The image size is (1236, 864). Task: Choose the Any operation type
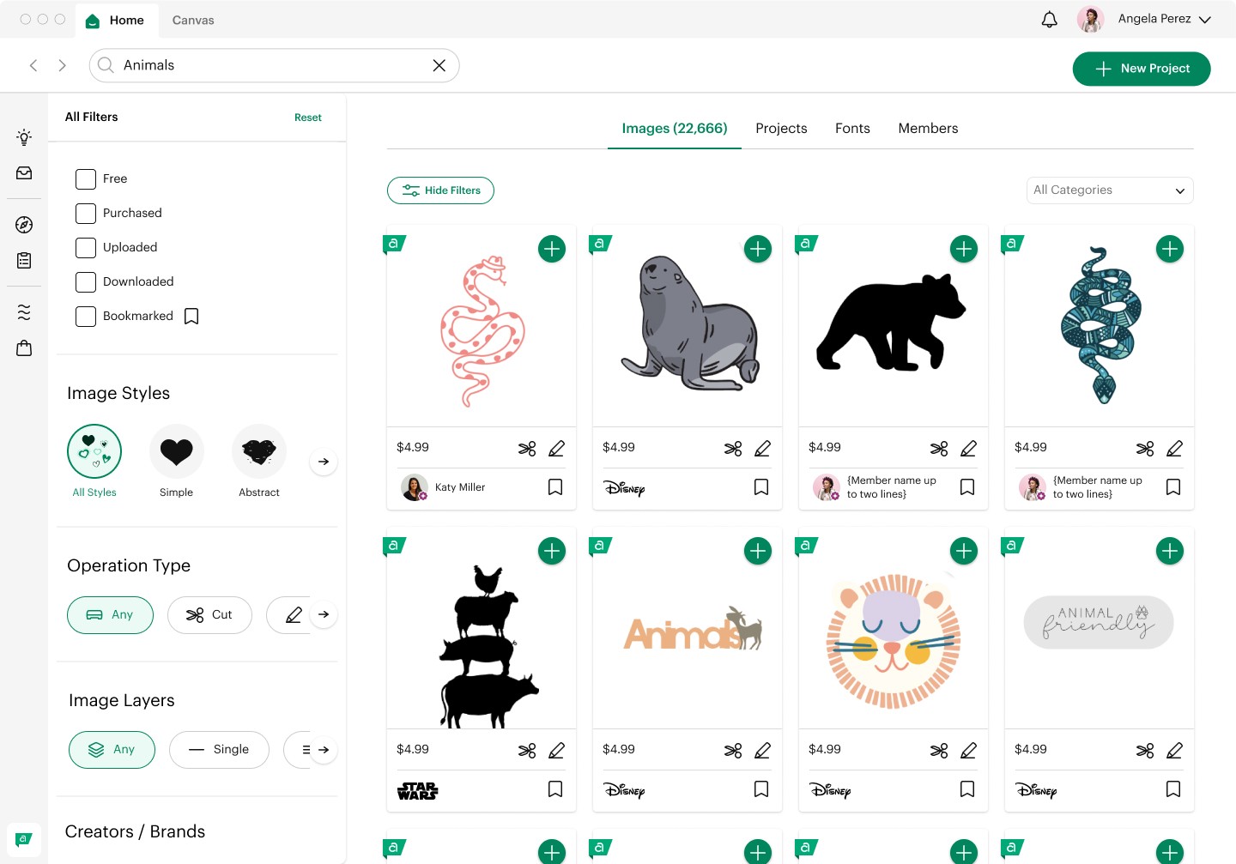pyautogui.click(x=110, y=615)
